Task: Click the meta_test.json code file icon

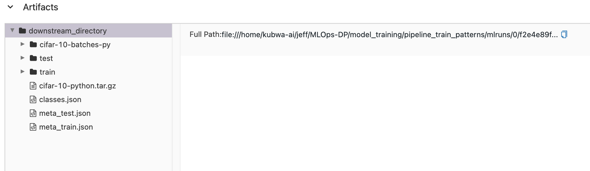Action: (33, 113)
